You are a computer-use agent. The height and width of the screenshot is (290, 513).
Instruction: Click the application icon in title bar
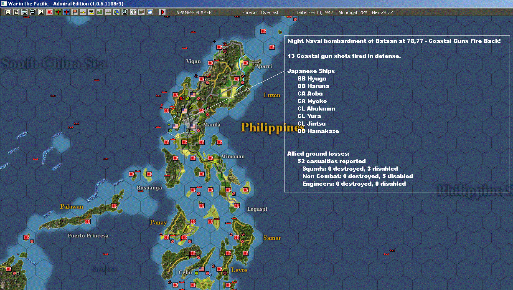(x=4, y=3)
